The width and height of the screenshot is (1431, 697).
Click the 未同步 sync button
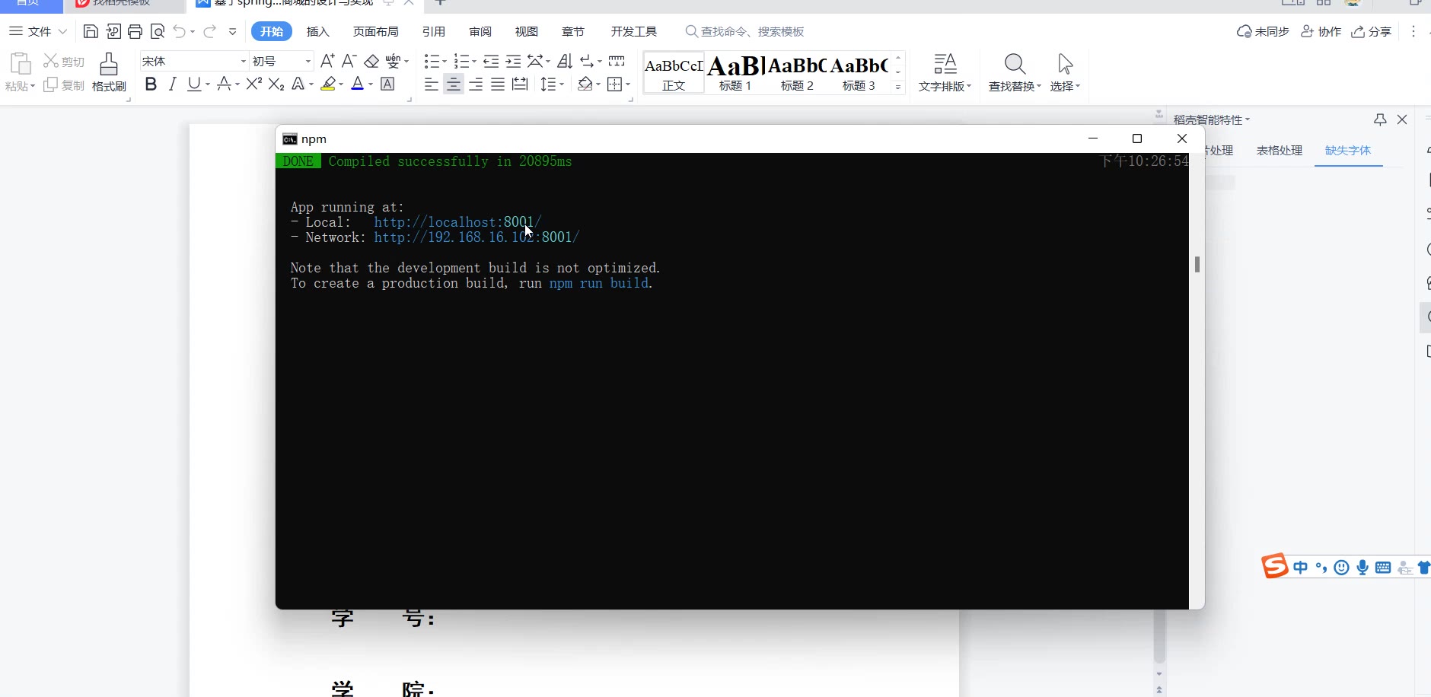point(1263,31)
